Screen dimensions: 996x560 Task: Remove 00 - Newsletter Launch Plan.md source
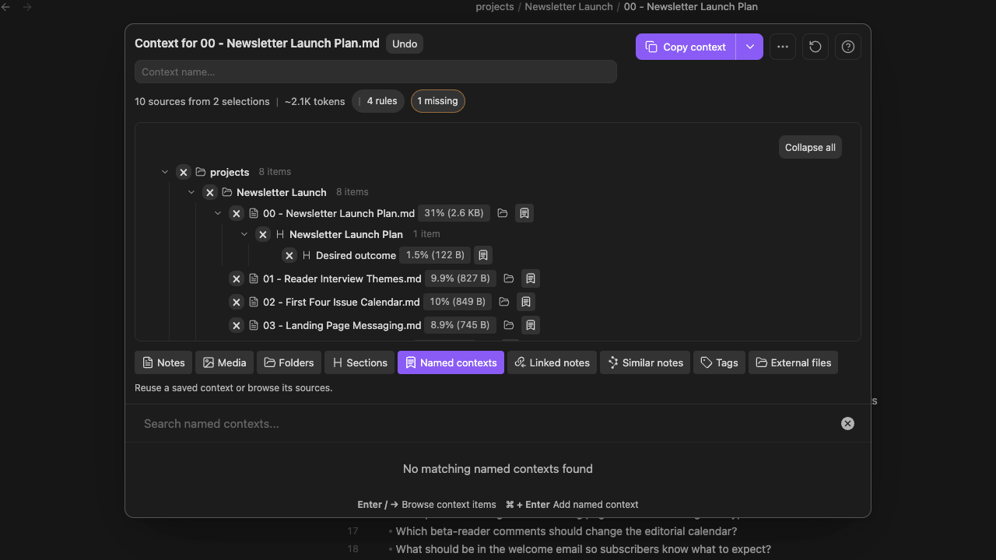pyautogui.click(x=237, y=213)
